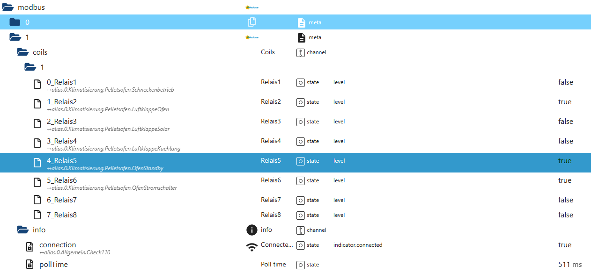Toggle the false value of 6_Relais7
The height and width of the screenshot is (273, 591).
tap(565, 200)
